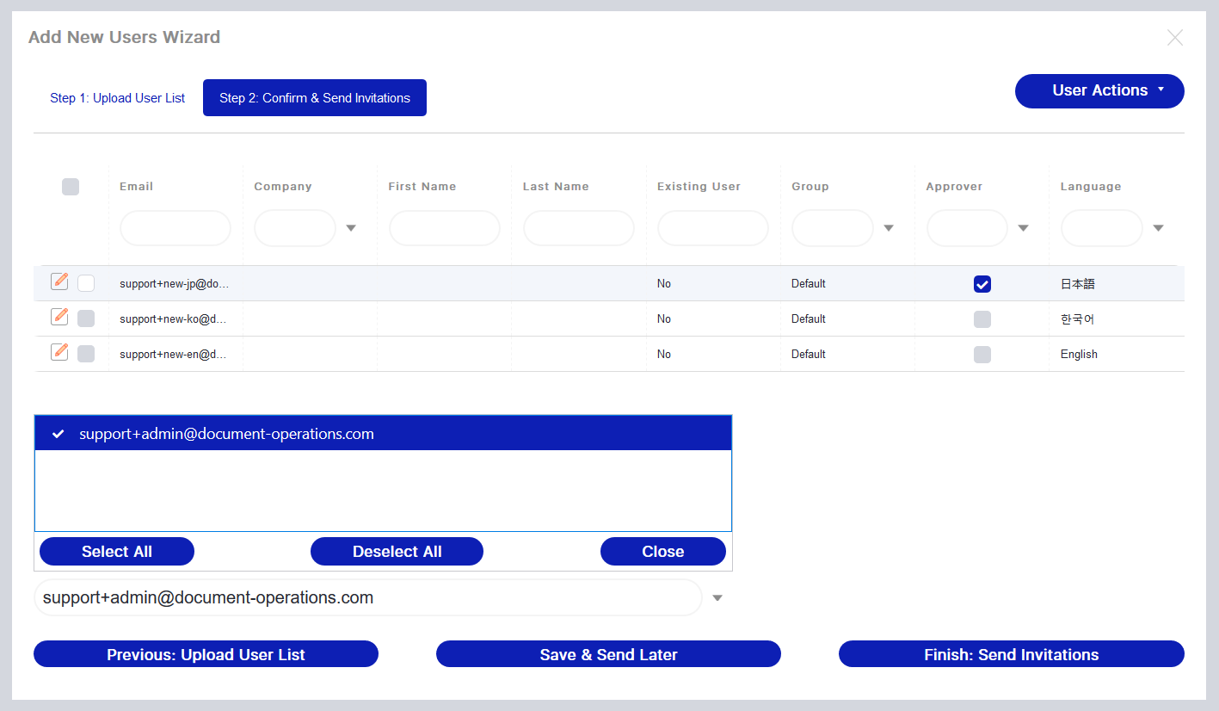Sort by Approver column header label

[x=954, y=186]
